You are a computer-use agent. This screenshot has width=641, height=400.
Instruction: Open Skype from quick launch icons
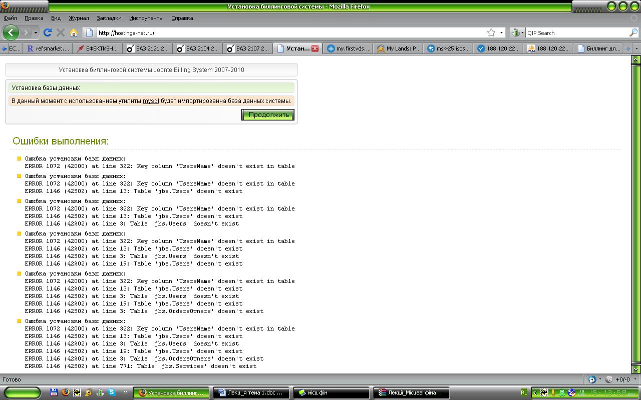pyautogui.click(x=111, y=392)
